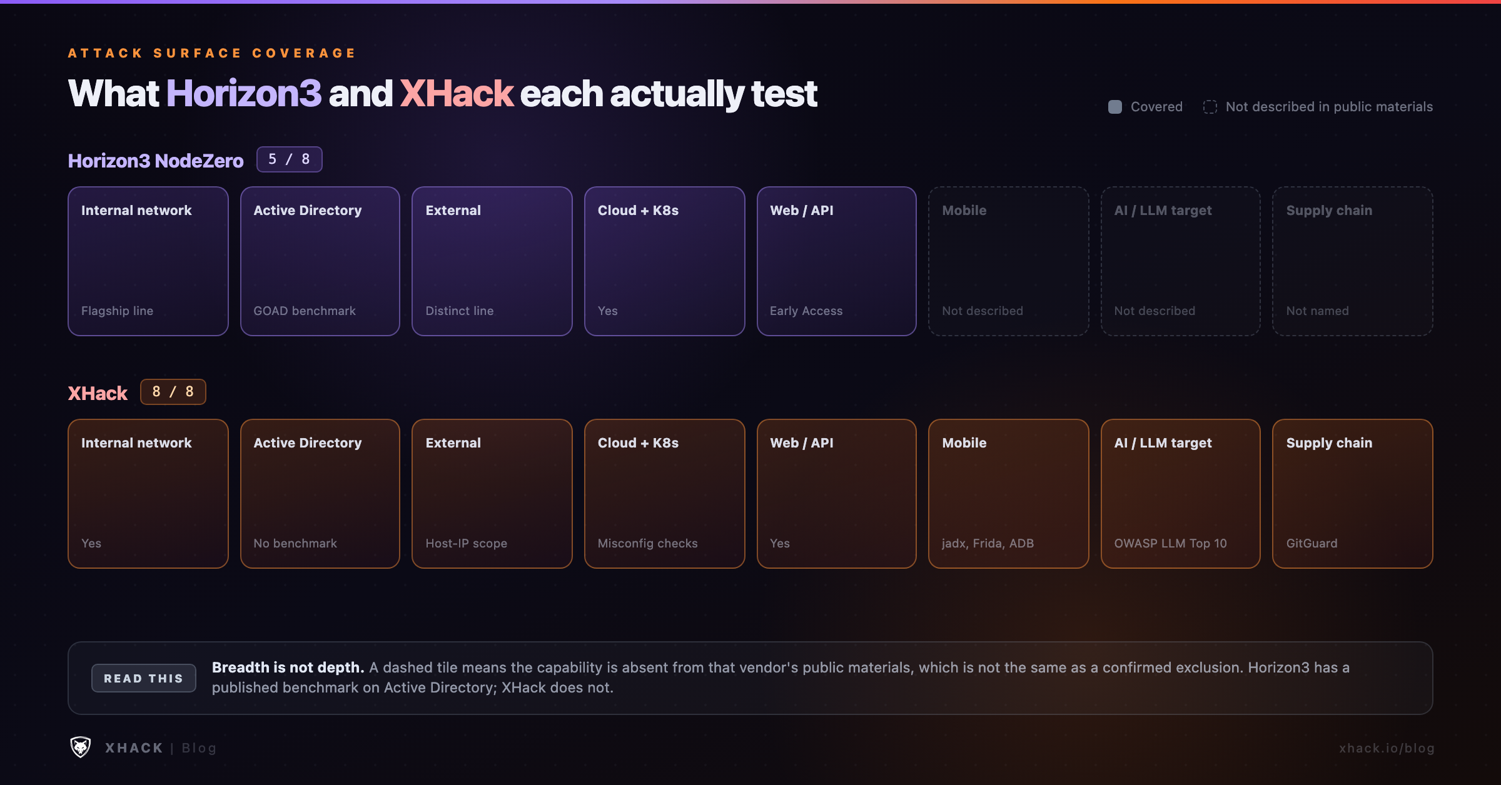Click the purple 'Horizon3' word in headline
Viewport: 1501px width, 785px height.
point(244,94)
